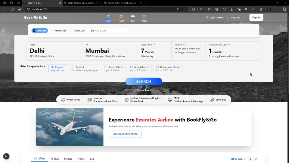Choose the Student special fare
Image resolution: width=289 pixels, height=163 pixels.
click(73, 67)
